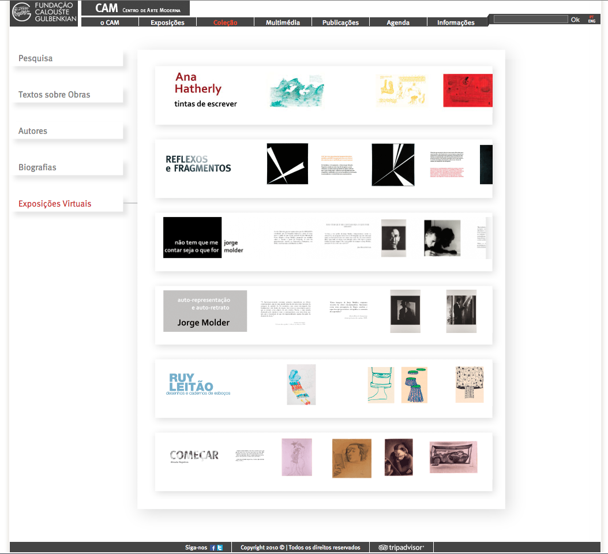Go to the Agenda menu
Screen dimensions: 608x554
[398, 23]
